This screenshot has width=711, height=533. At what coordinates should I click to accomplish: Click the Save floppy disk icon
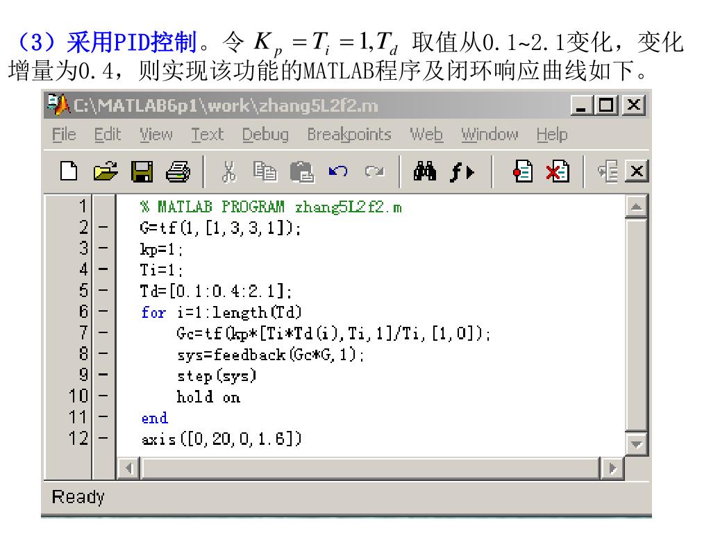click(x=142, y=171)
